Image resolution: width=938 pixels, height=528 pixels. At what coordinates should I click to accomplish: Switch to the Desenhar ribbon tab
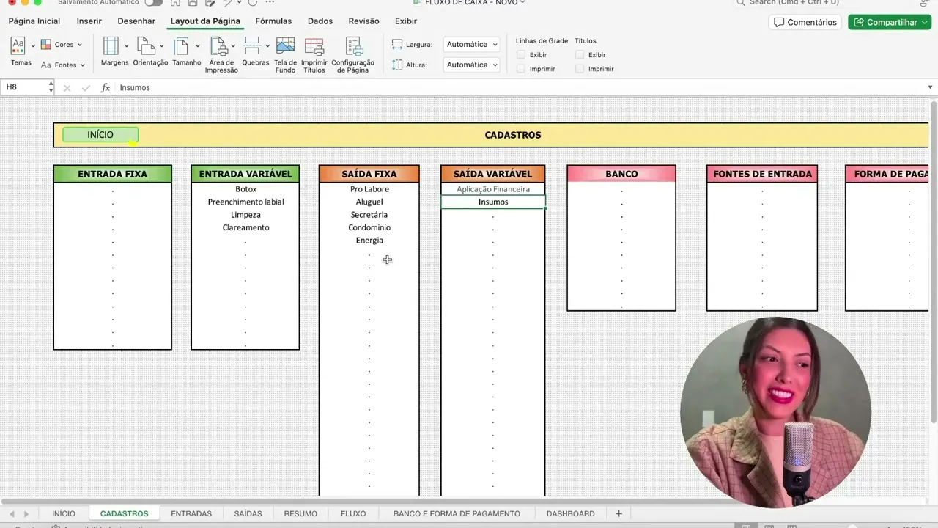click(x=136, y=21)
